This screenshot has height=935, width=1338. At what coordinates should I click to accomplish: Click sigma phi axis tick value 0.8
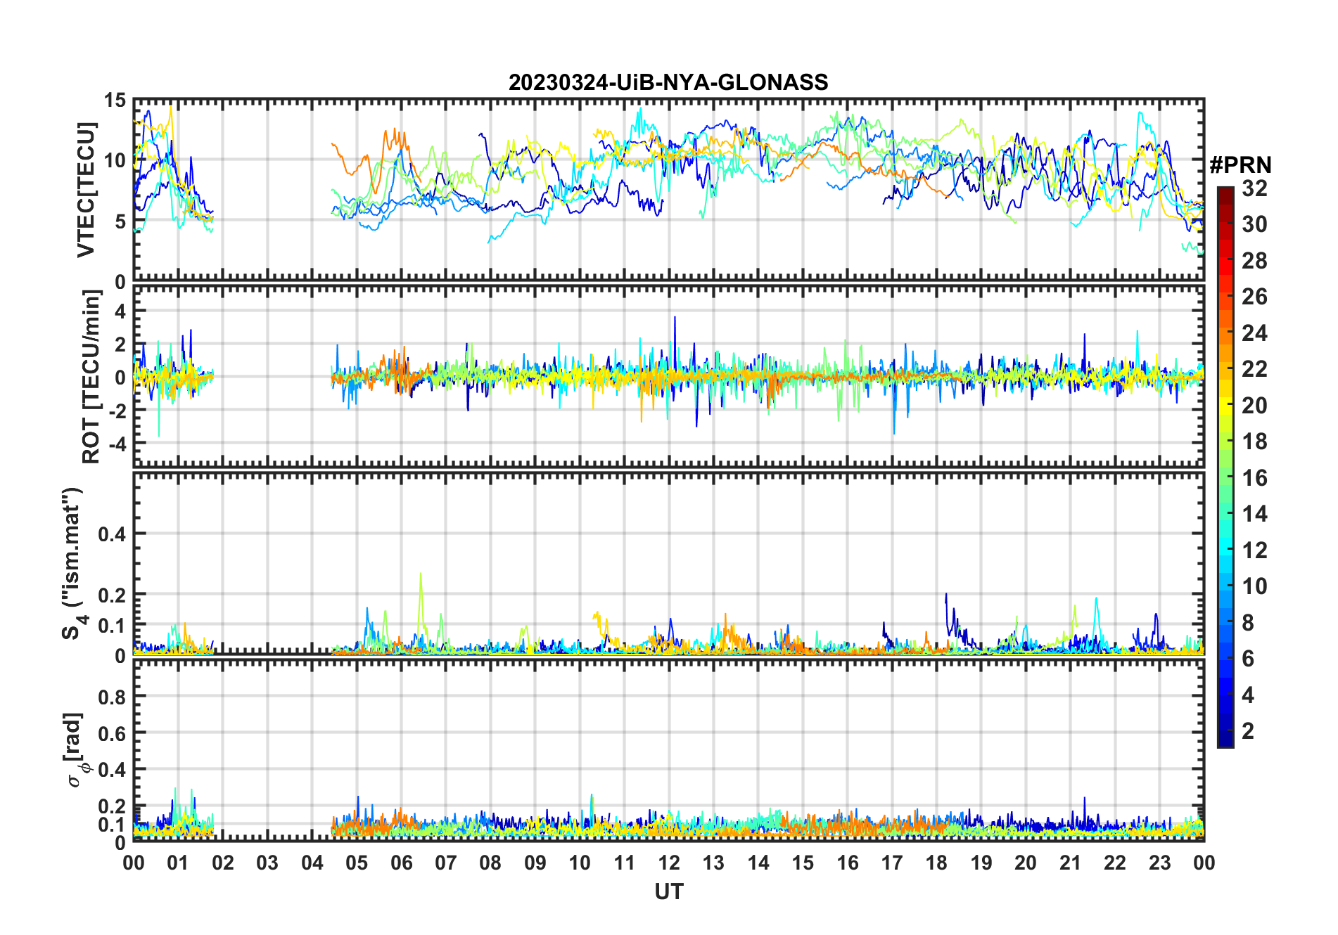113,697
